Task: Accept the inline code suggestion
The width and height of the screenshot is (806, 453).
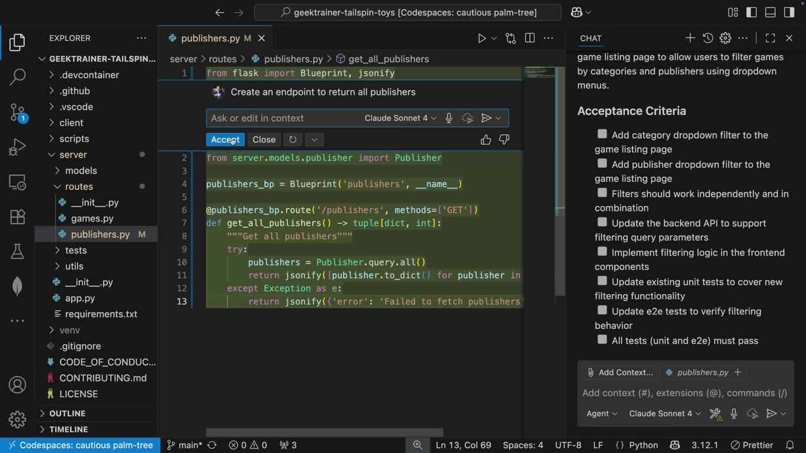Action: (225, 140)
